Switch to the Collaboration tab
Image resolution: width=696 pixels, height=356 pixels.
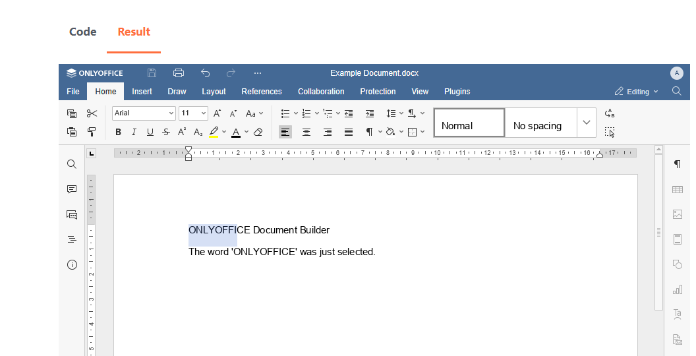[x=321, y=92]
